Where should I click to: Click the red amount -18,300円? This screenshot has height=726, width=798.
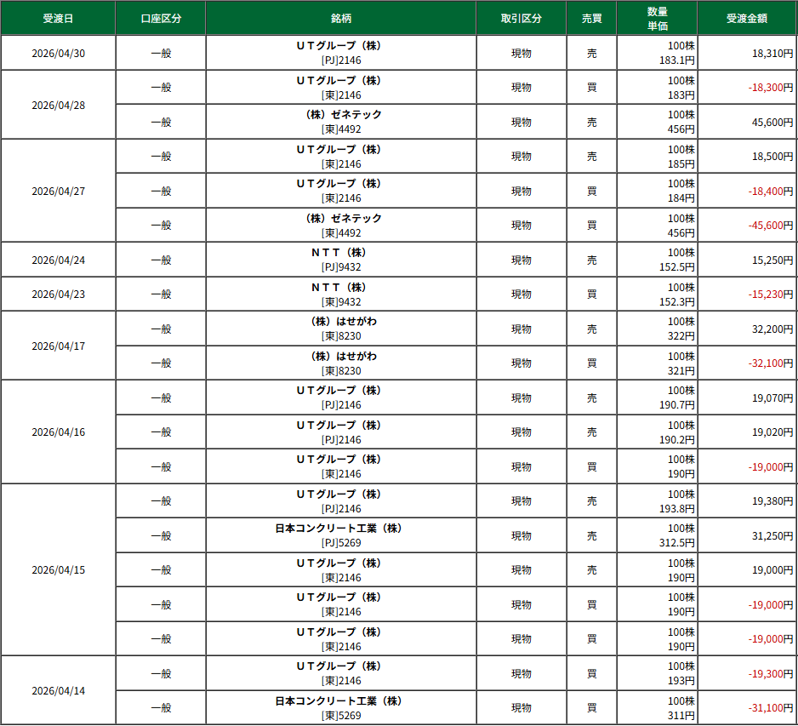770,88
